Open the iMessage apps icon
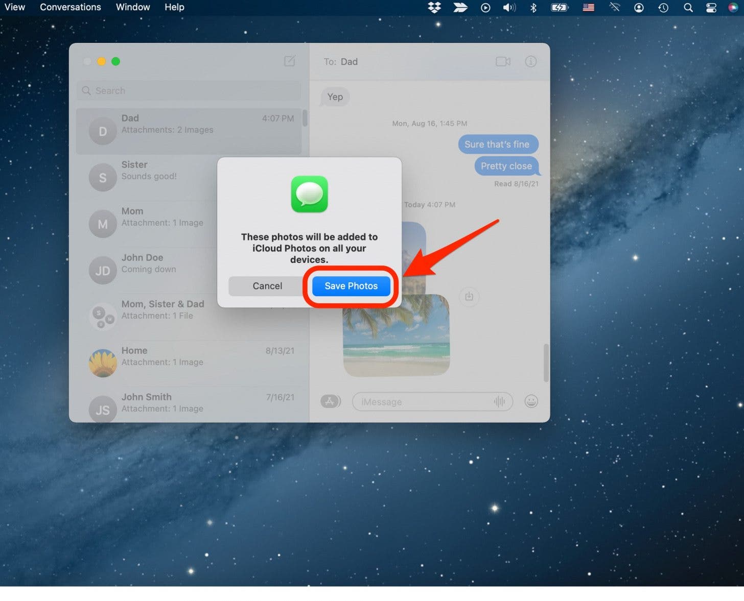The width and height of the screenshot is (744, 601). coord(330,401)
